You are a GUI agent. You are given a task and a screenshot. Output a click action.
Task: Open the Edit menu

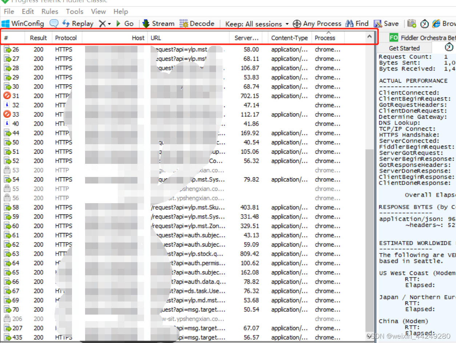pyautogui.click(x=28, y=12)
